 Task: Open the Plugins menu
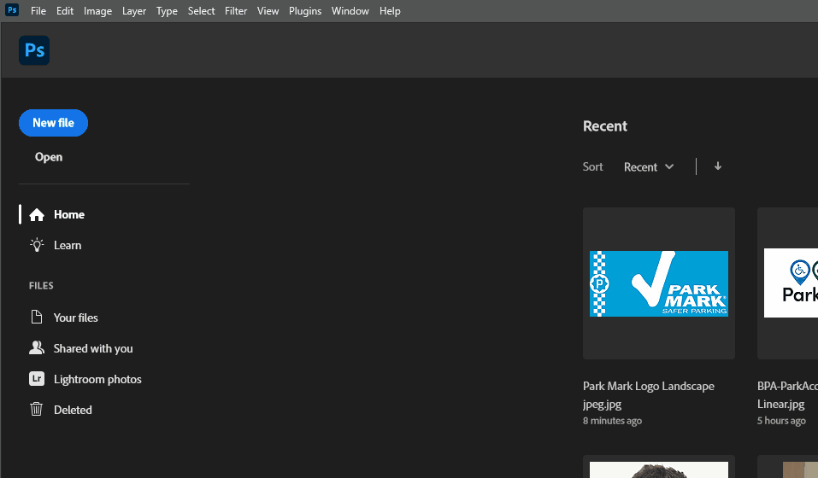[305, 10]
